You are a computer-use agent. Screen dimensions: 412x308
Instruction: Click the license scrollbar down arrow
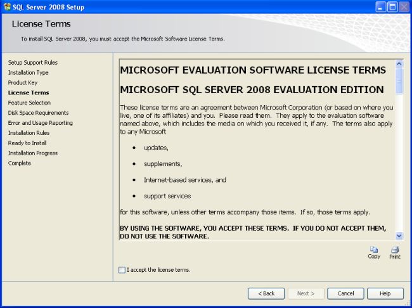click(x=399, y=236)
